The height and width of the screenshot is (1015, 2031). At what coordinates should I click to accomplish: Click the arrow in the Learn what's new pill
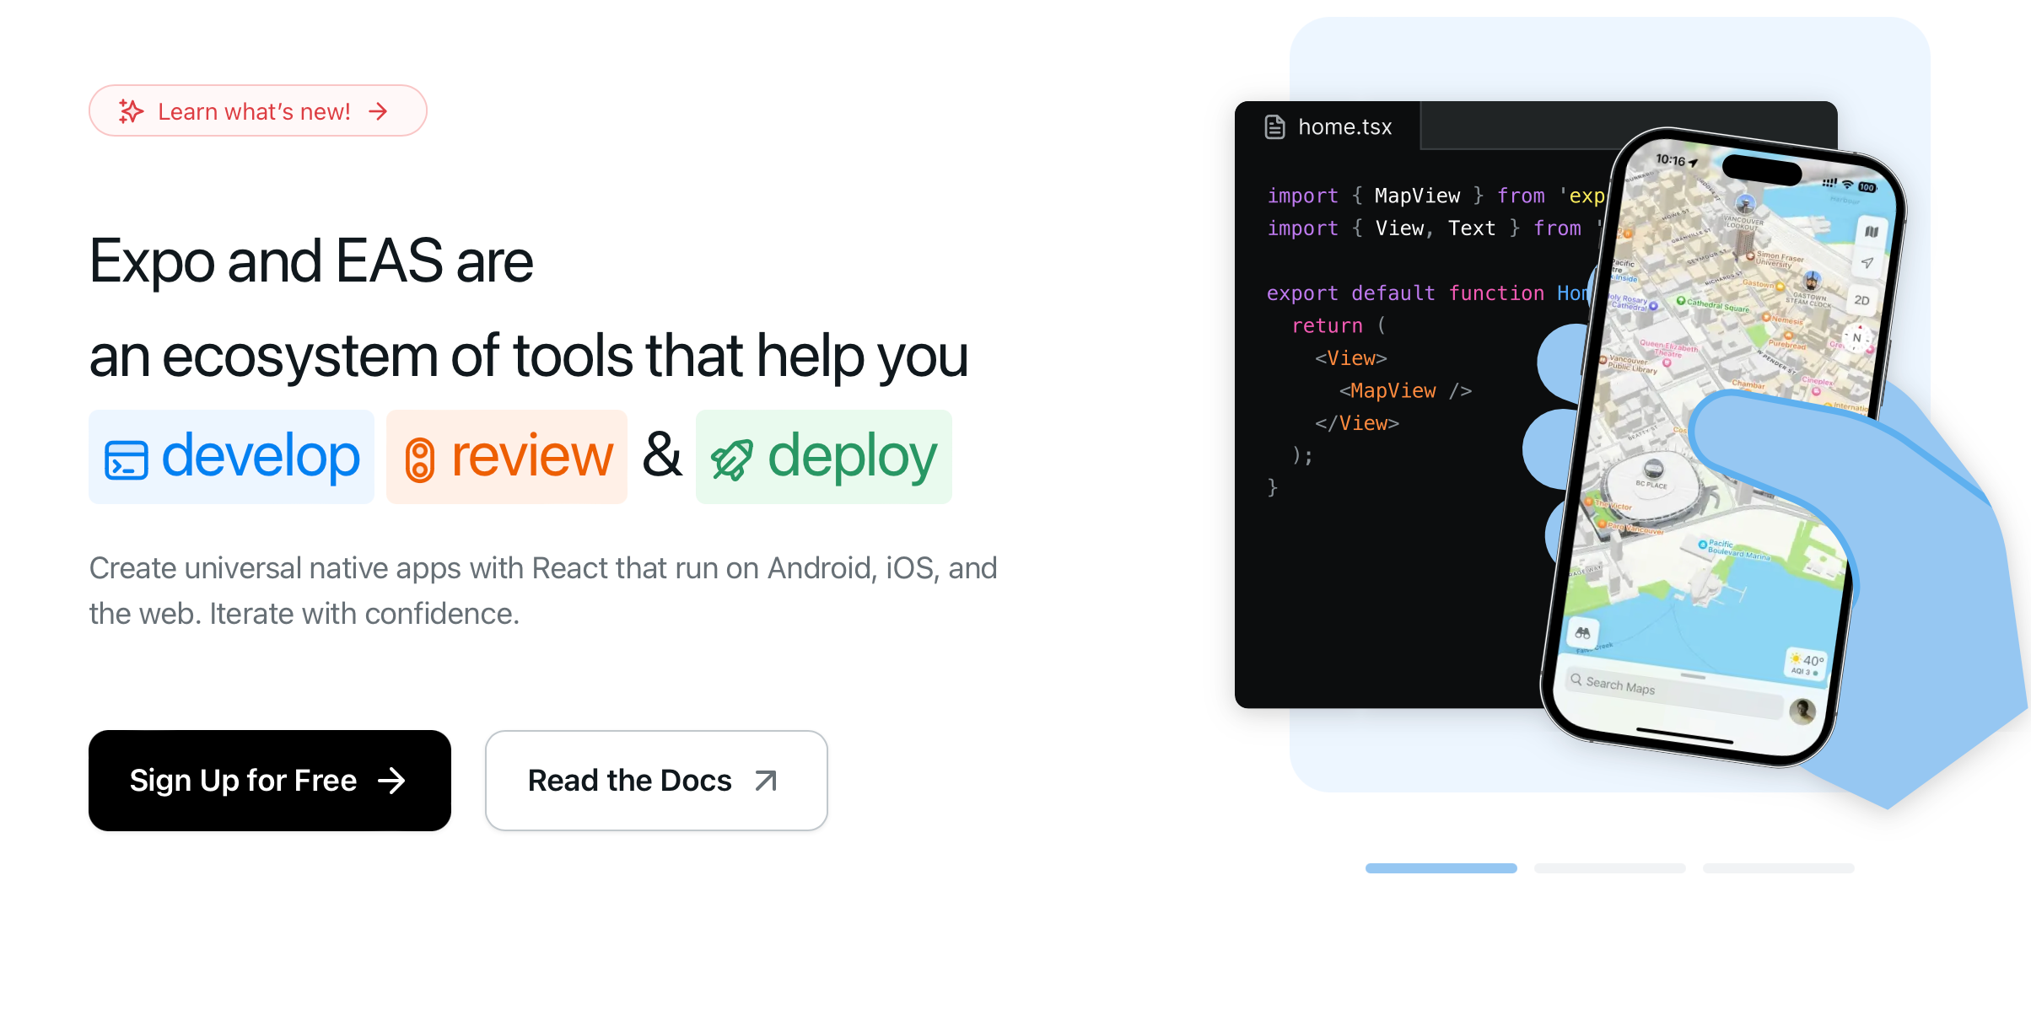point(379,111)
